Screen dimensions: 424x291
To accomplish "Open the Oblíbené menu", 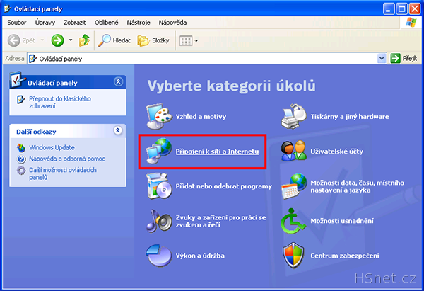I will [106, 23].
